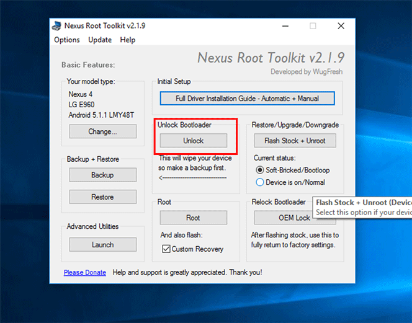
Task: Close the Nexus Root Toolkit window
Action: pos(341,26)
